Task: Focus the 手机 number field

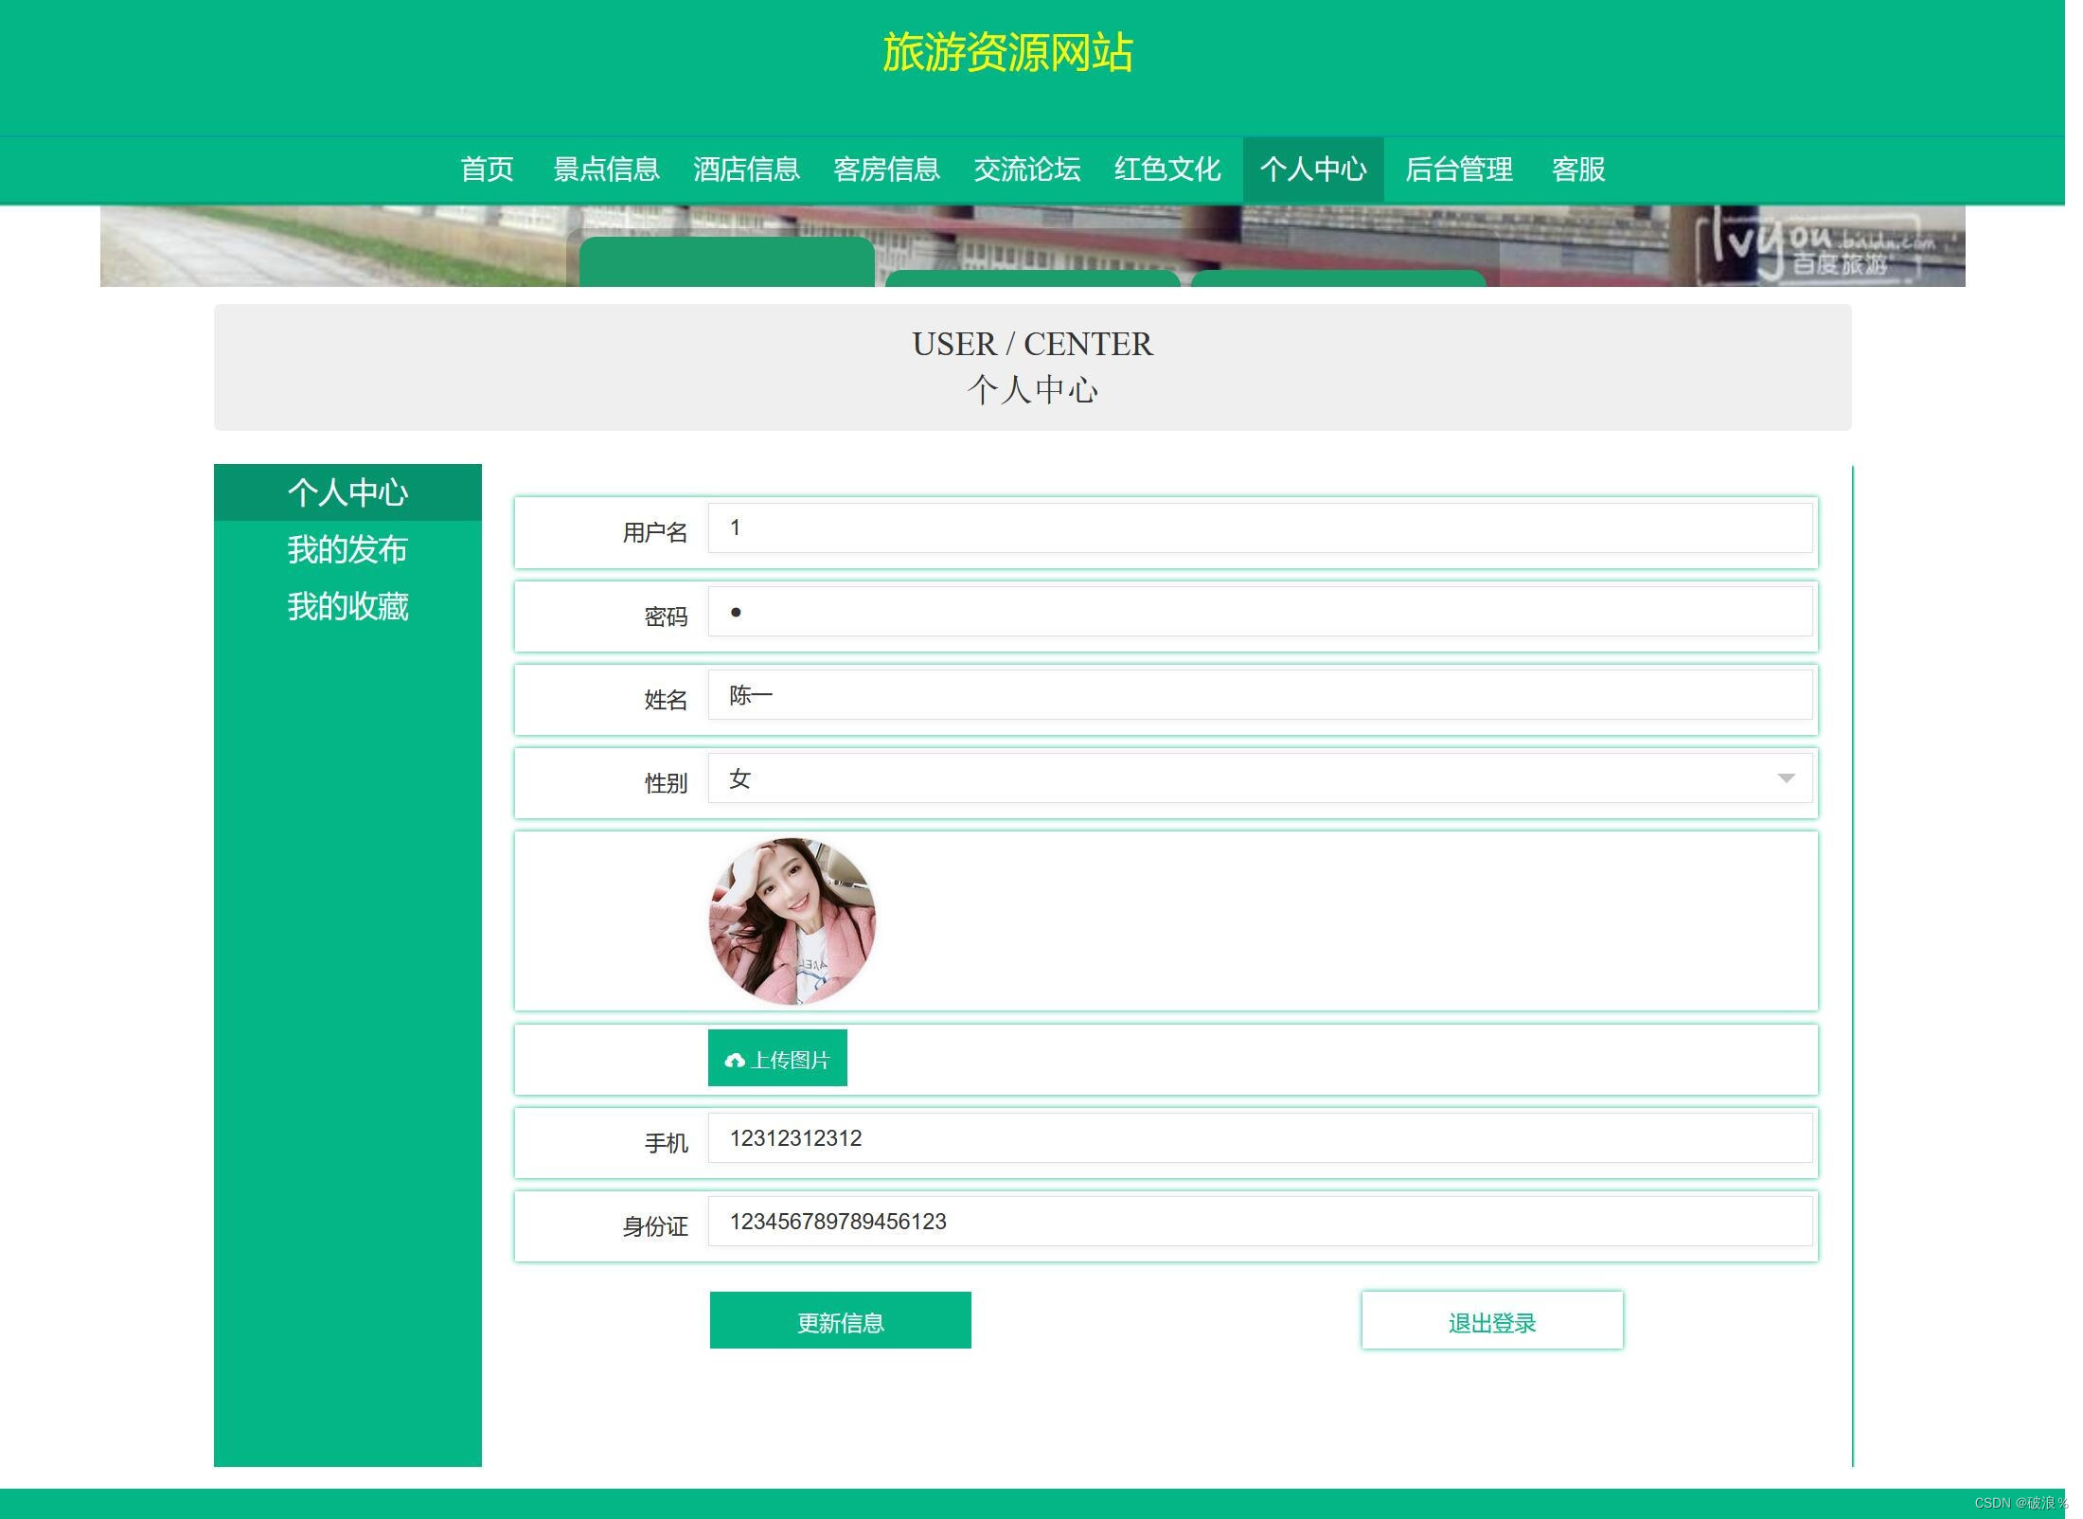Action: click(x=1259, y=1138)
